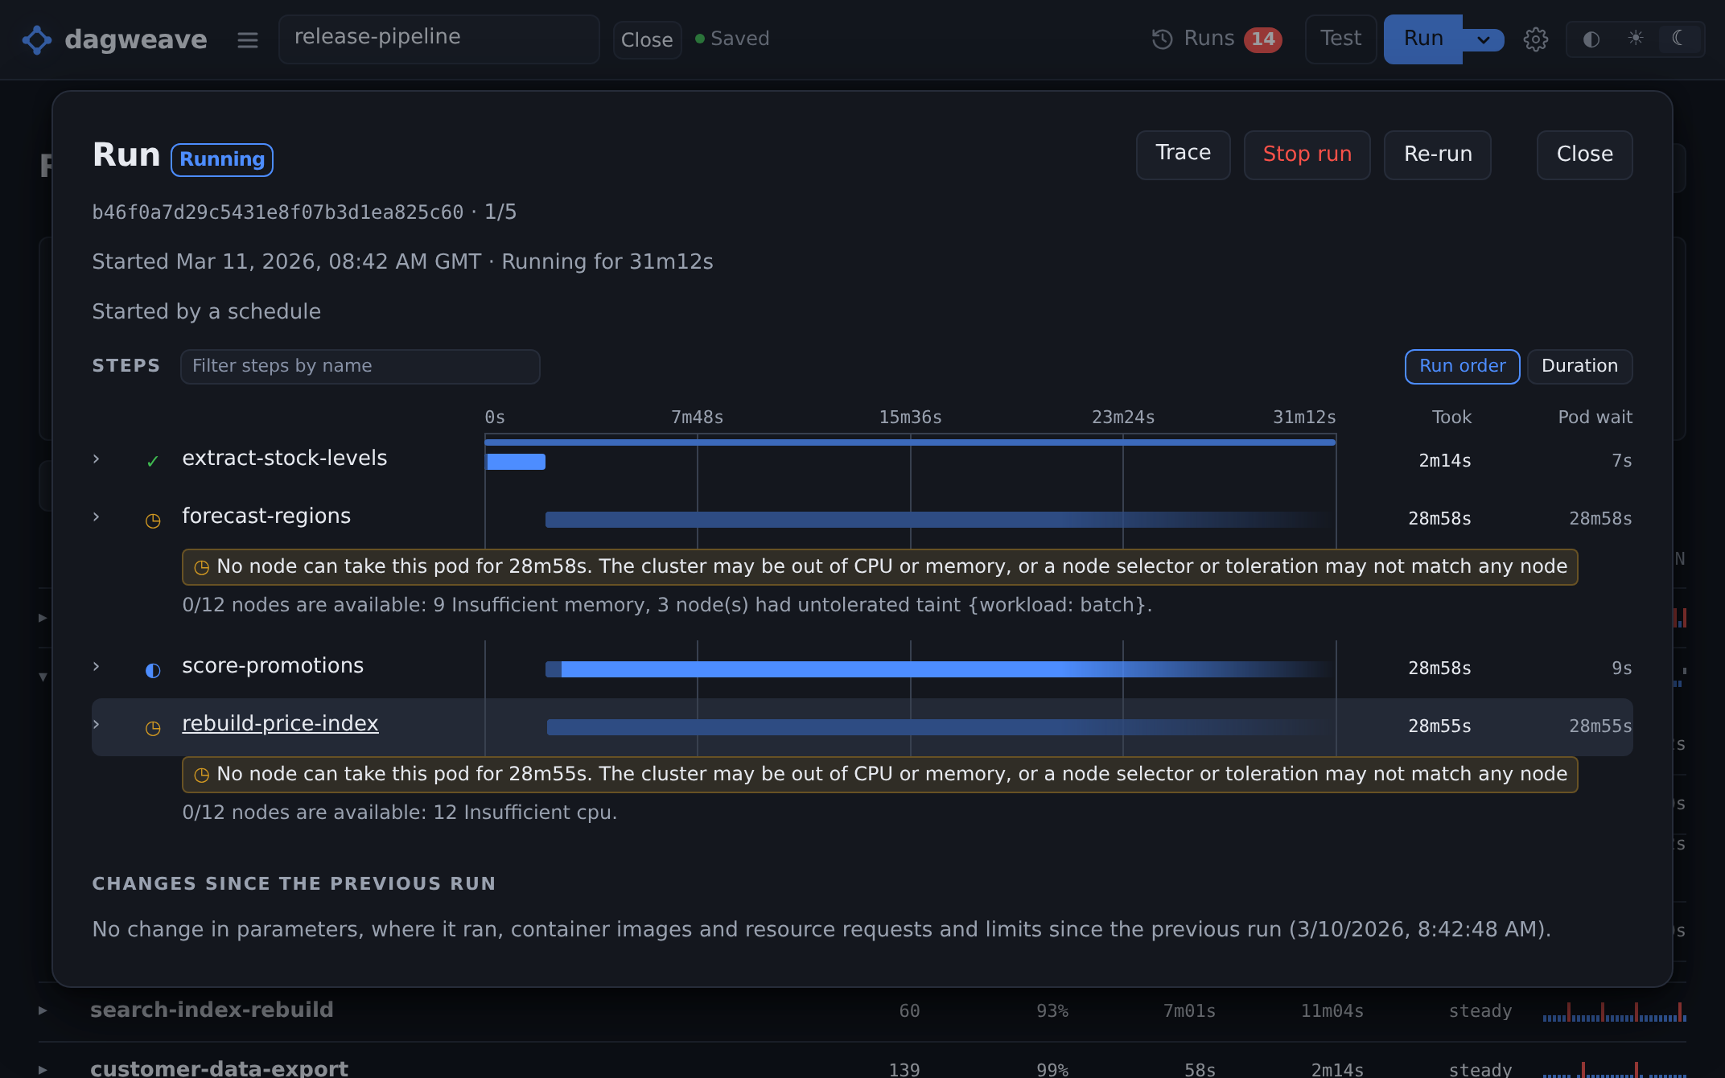
Task: Expand the extract-stock-levels step
Action: point(97,459)
